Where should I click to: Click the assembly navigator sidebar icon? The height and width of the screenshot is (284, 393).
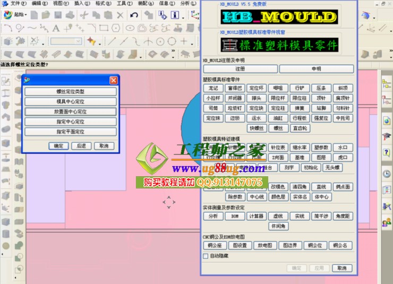[387, 84]
